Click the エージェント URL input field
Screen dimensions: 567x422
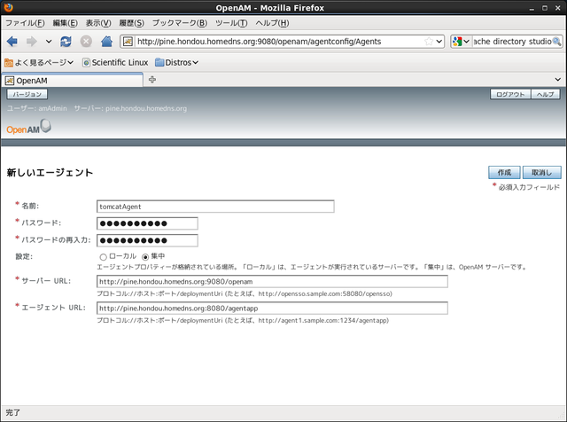point(272,309)
